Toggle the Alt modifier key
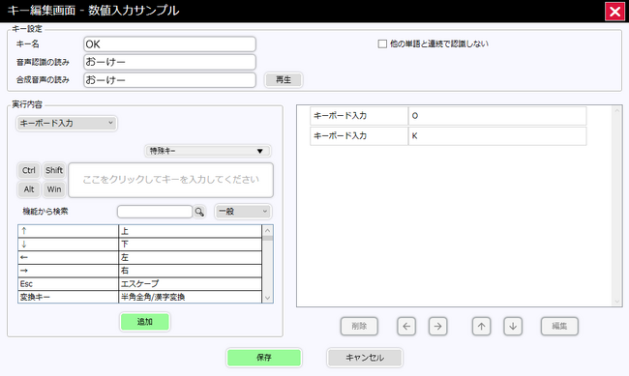Image resolution: width=629 pixels, height=376 pixels. click(x=29, y=189)
